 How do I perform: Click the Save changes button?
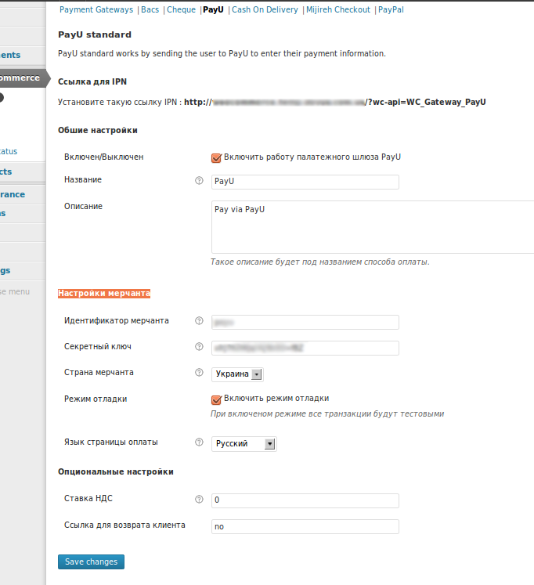point(91,562)
